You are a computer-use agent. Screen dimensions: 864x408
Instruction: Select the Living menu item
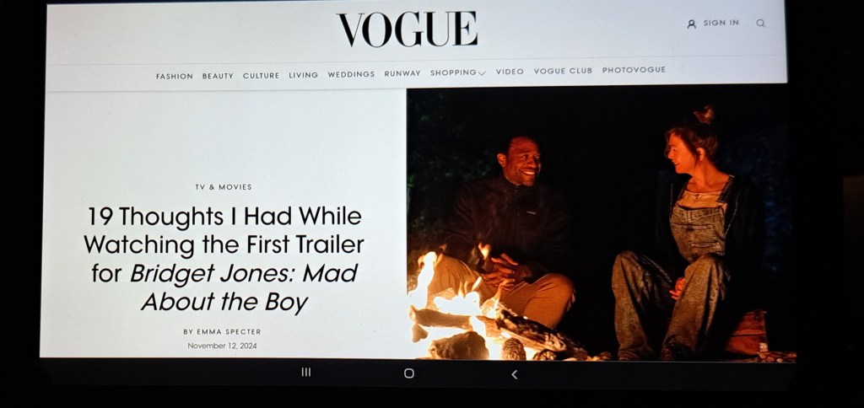304,75
